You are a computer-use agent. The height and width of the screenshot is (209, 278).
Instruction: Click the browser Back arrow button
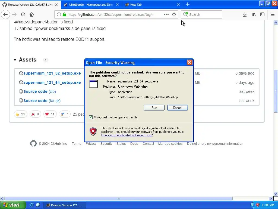[5, 14]
